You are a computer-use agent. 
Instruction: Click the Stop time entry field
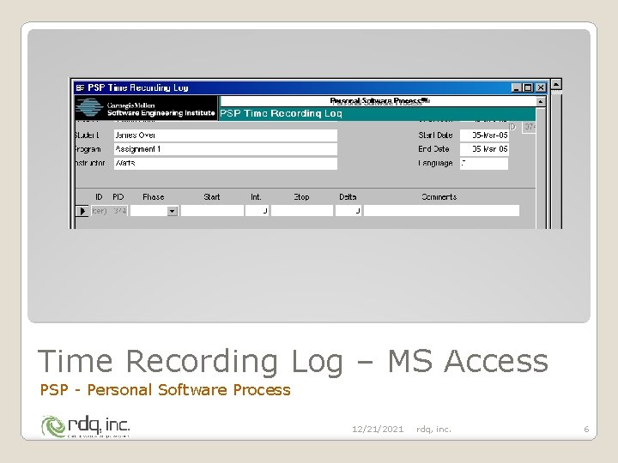coord(302,211)
